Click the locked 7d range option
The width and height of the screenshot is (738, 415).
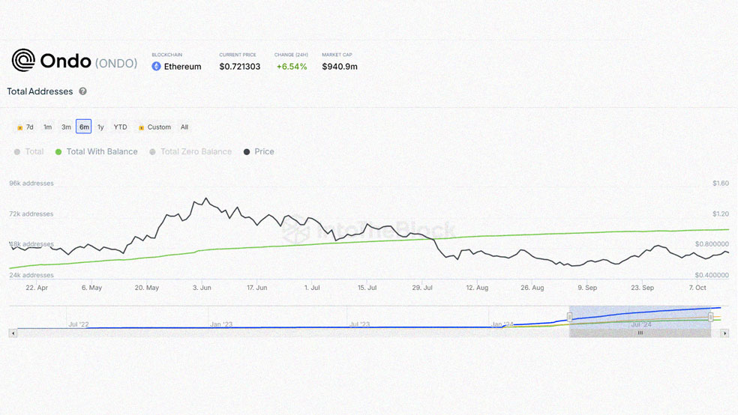coord(25,127)
